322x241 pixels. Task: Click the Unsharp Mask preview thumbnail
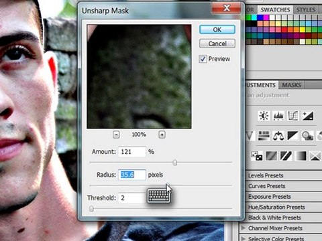pos(139,76)
